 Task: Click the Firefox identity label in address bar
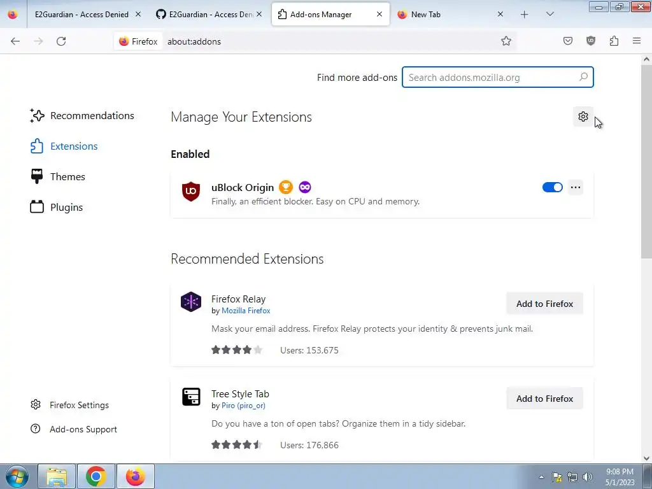coord(138,41)
